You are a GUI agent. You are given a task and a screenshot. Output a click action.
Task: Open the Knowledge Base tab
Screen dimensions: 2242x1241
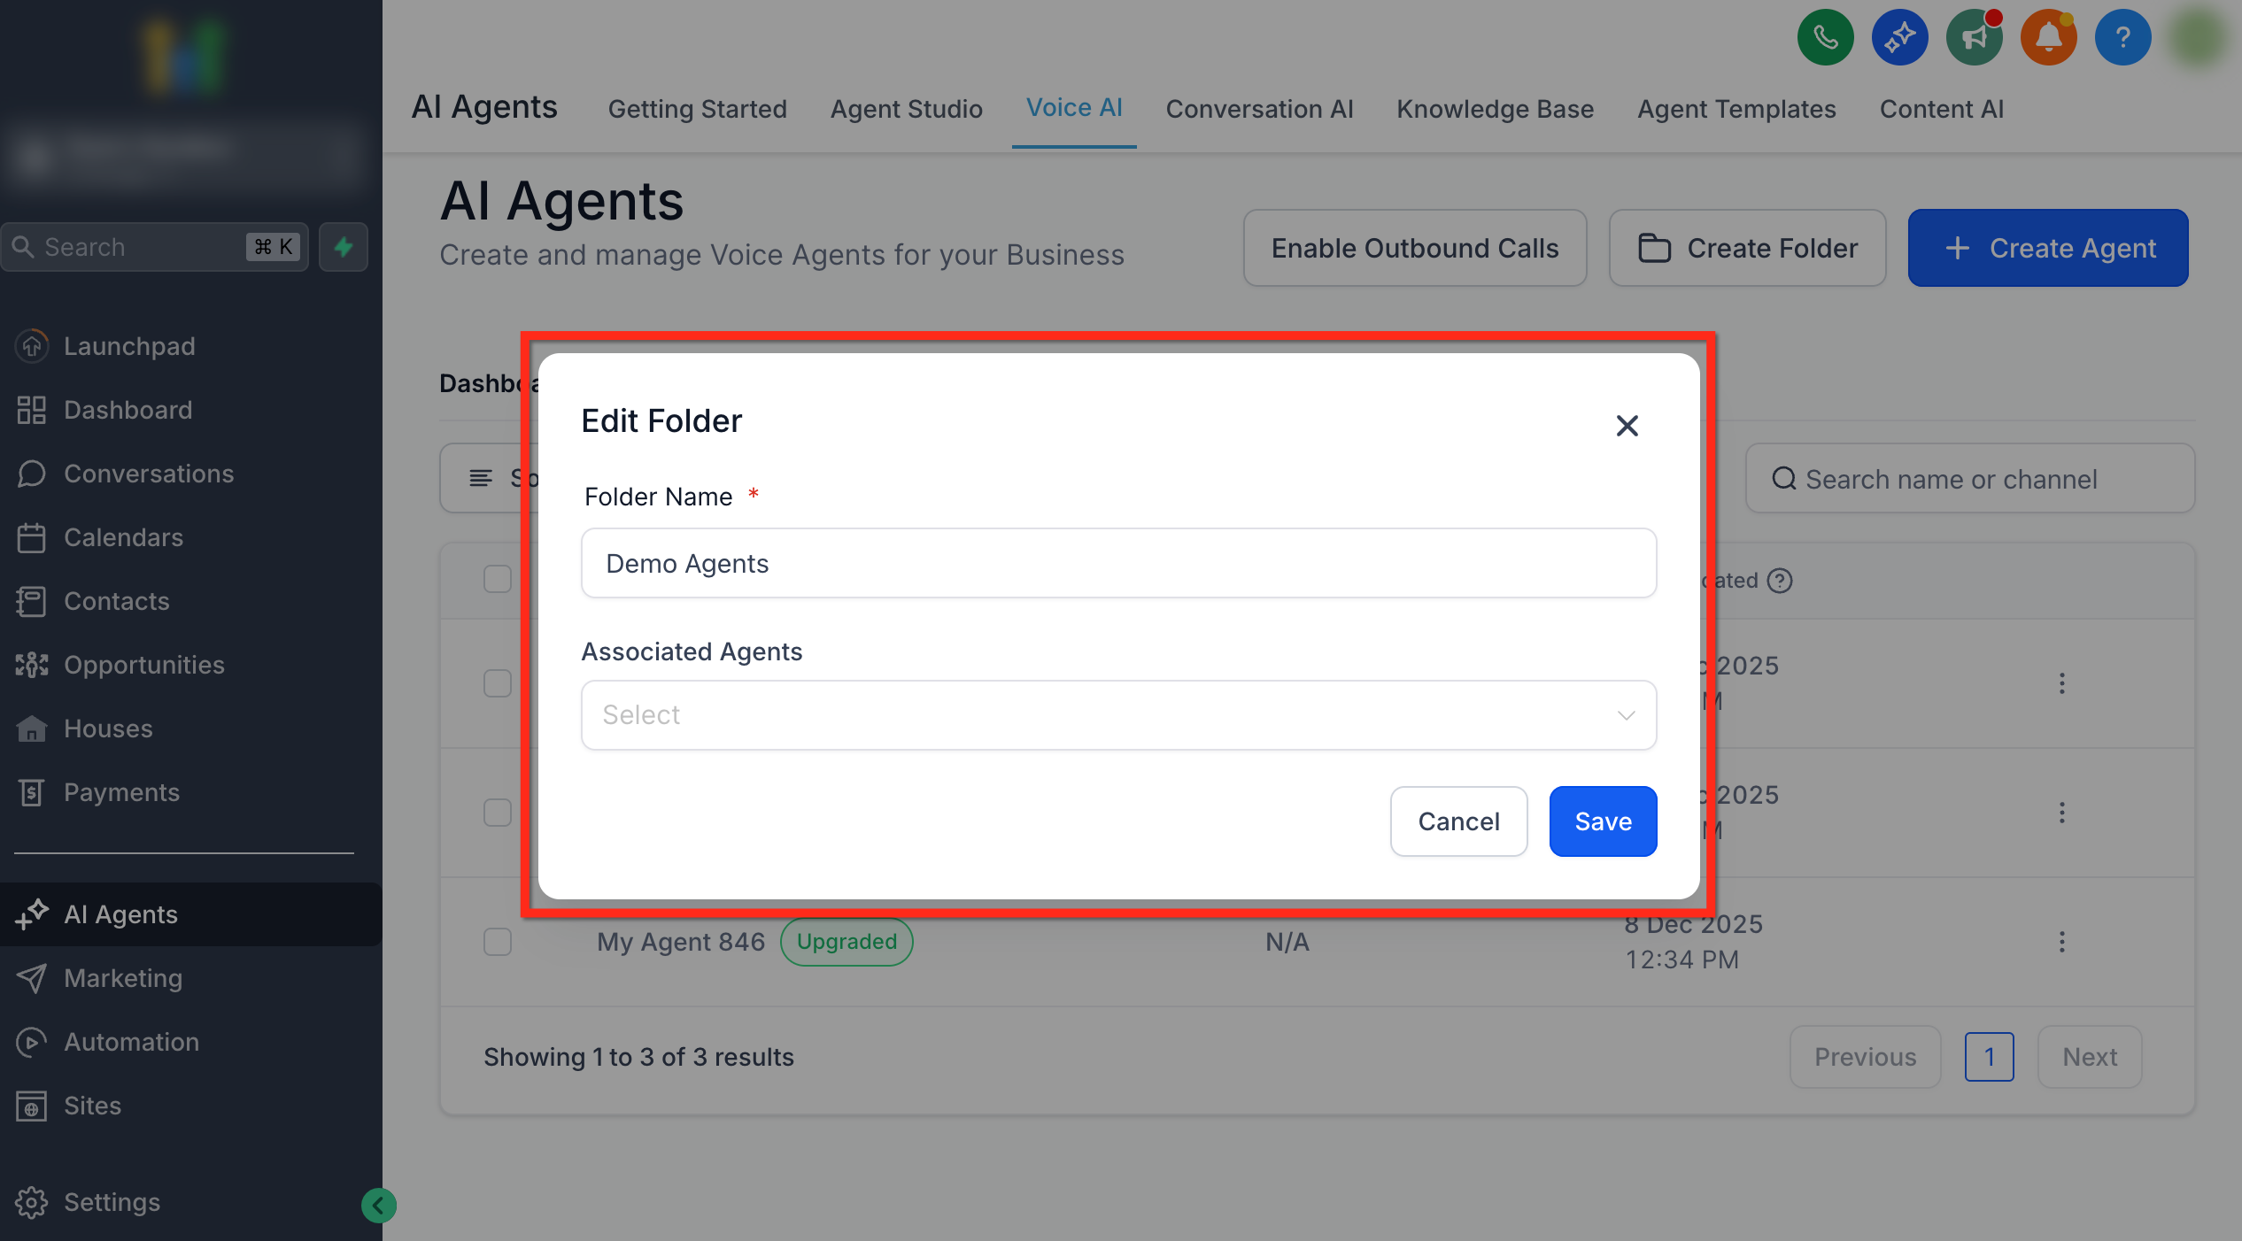(1495, 108)
